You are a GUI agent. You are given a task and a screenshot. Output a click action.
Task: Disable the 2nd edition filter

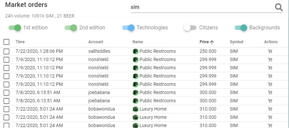coord(71,28)
